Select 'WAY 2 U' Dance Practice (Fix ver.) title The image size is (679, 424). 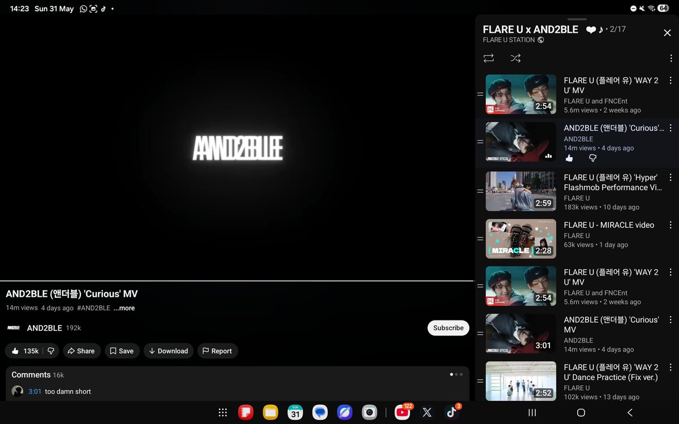612,373
